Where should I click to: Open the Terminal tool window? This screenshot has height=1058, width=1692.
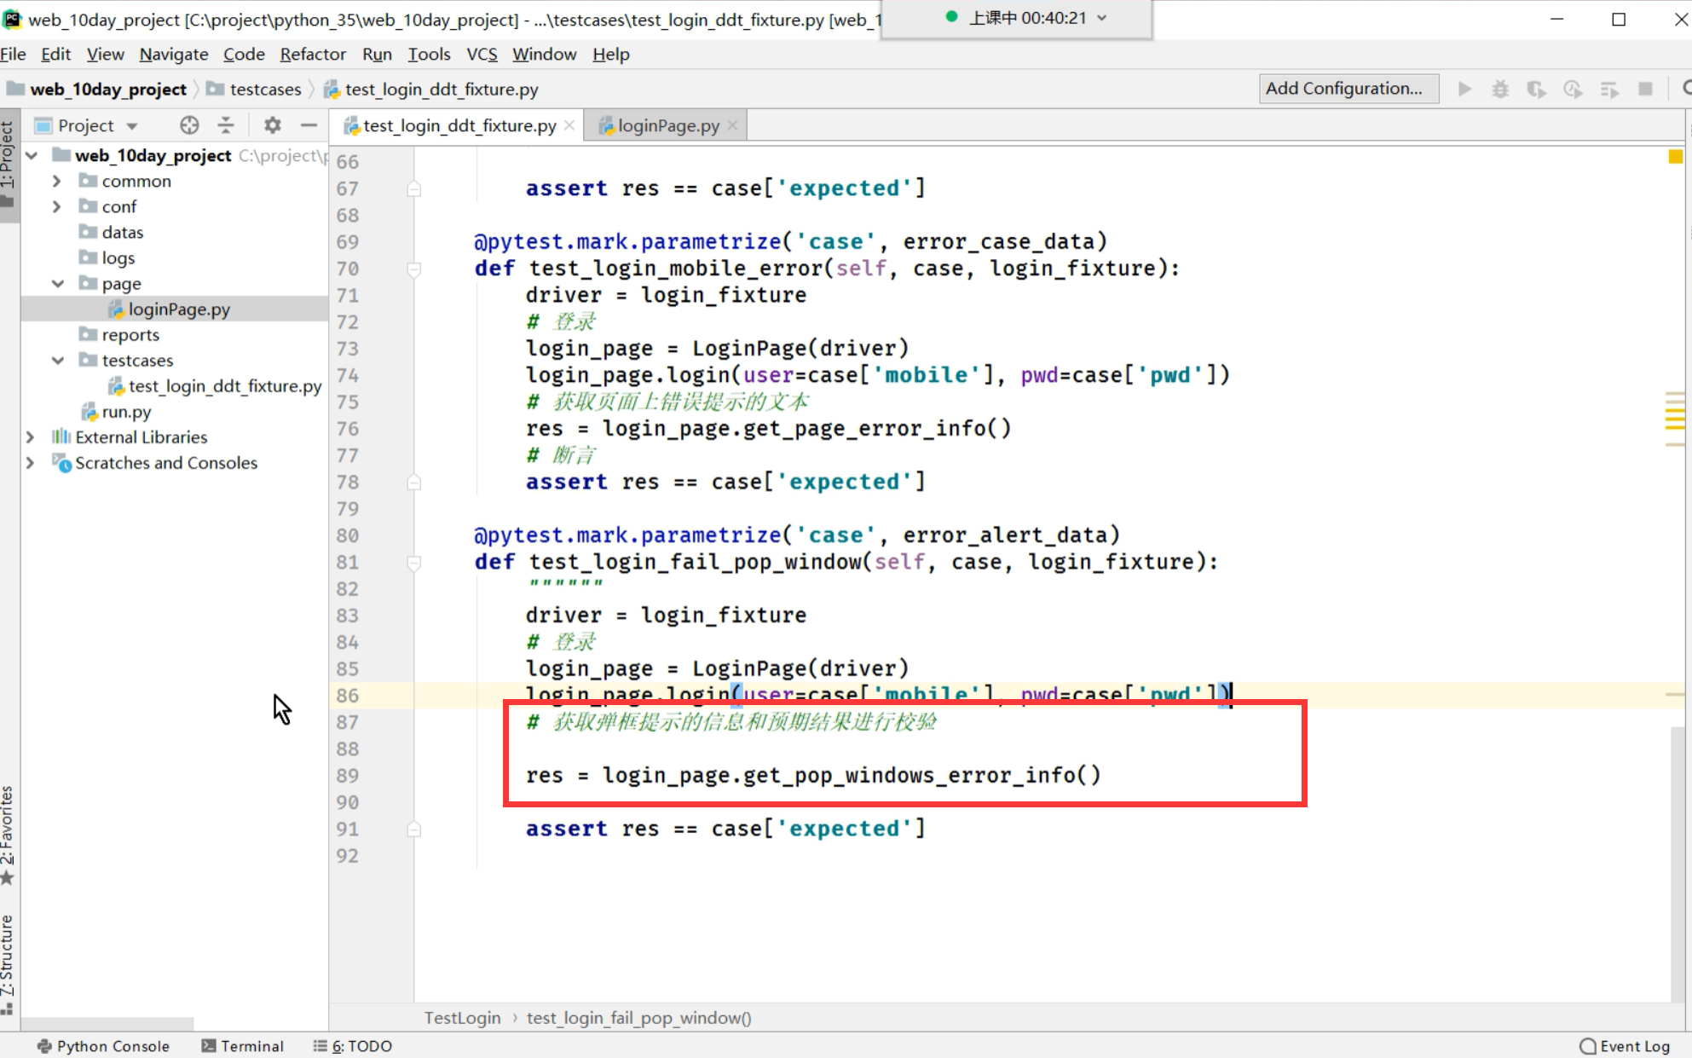243,1046
